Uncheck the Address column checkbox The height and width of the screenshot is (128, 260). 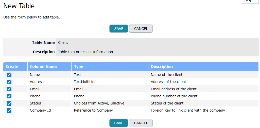[x=9, y=82]
